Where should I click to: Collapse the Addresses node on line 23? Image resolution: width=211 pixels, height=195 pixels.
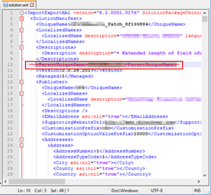(x=22, y=140)
